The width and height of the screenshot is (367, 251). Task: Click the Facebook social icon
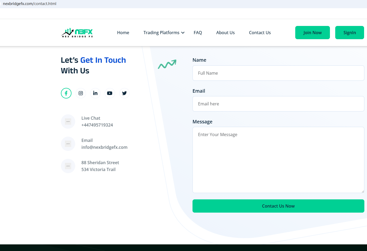tap(66, 93)
